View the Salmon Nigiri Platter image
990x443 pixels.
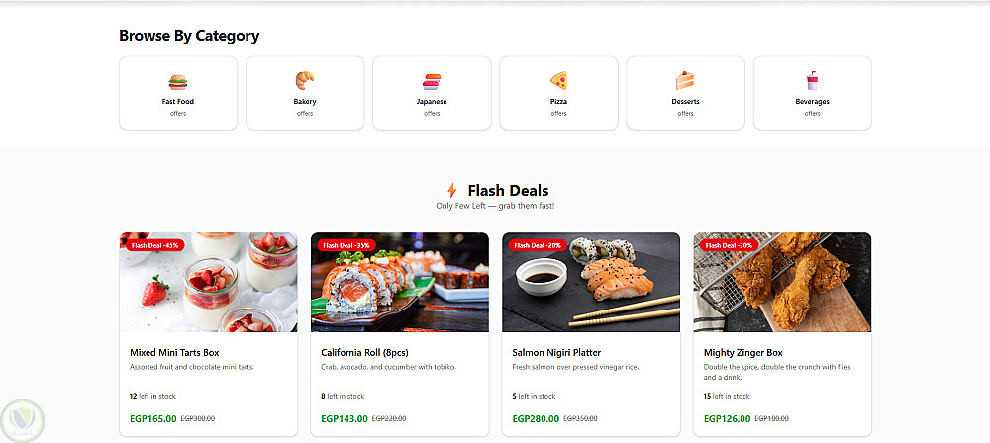[x=591, y=282]
